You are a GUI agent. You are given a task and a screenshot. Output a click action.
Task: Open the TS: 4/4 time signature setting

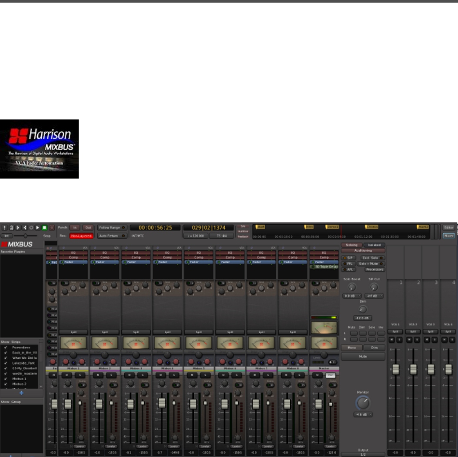point(222,235)
